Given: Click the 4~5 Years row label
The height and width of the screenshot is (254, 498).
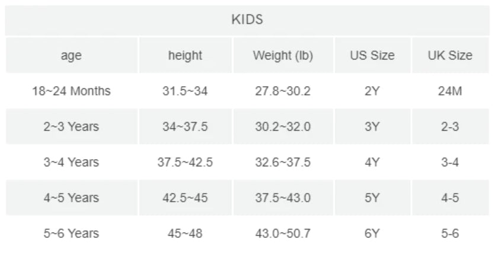Looking at the screenshot, I should [71, 198].
